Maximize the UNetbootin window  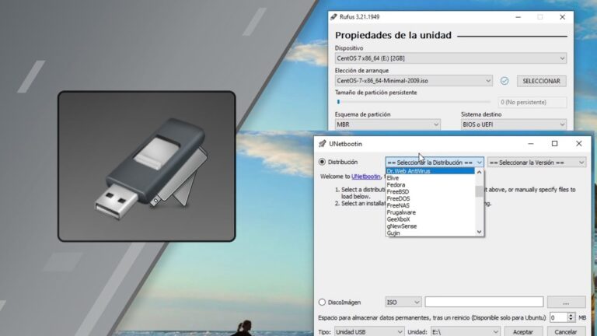click(x=555, y=144)
